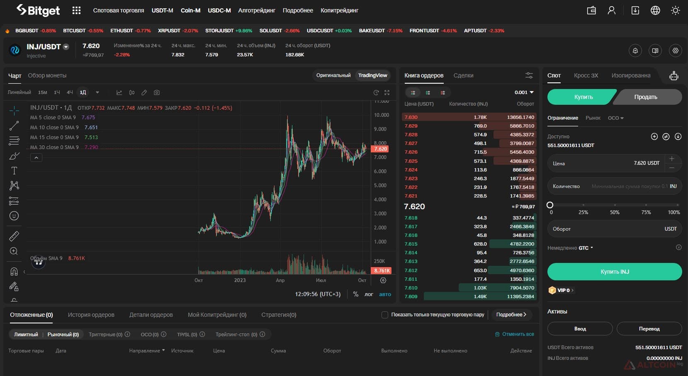The width and height of the screenshot is (688, 376).
Task: Collapse the chart indicator legend
Action: (36, 158)
